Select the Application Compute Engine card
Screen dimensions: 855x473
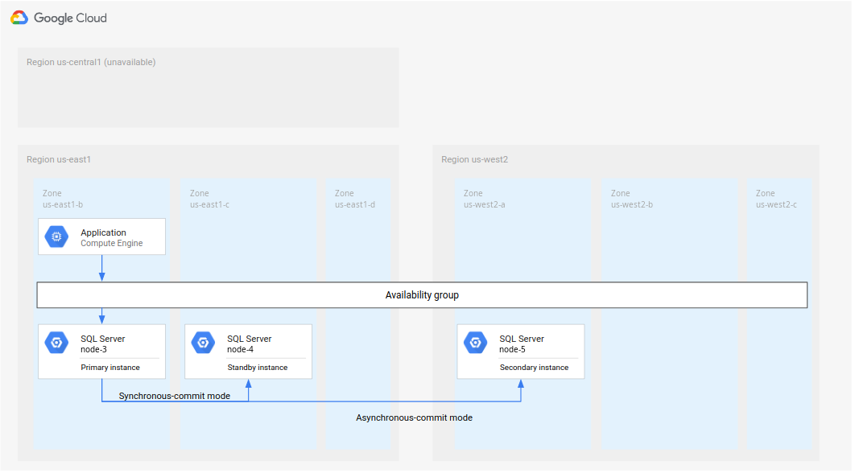pos(101,236)
